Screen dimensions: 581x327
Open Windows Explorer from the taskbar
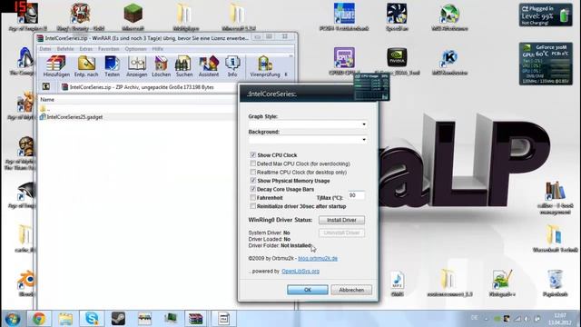(65, 319)
